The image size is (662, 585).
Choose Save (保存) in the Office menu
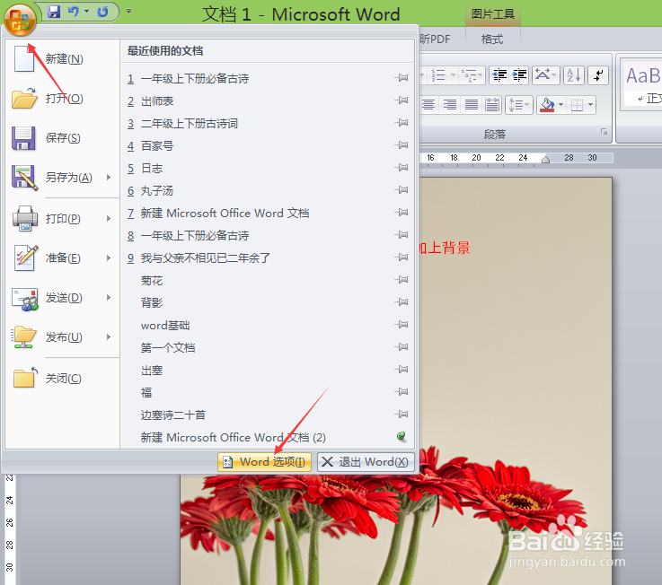click(62, 138)
